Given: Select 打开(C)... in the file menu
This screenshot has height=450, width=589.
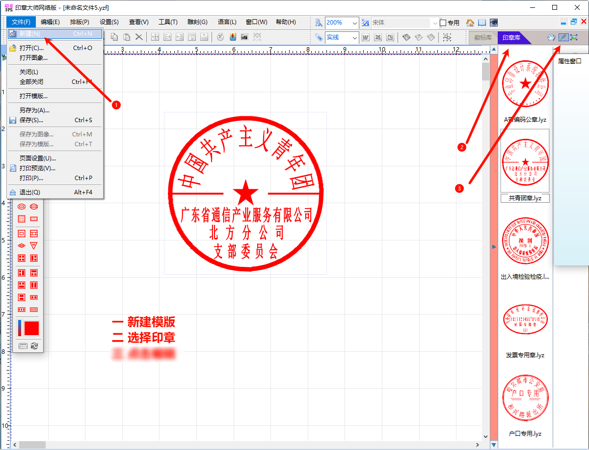Looking at the screenshot, I should [55, 48].
